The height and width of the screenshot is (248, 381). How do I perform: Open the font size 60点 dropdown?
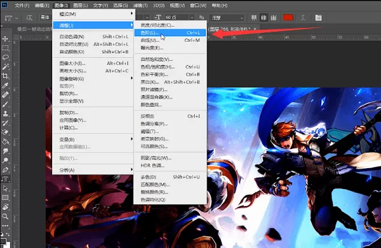[192, 18]
